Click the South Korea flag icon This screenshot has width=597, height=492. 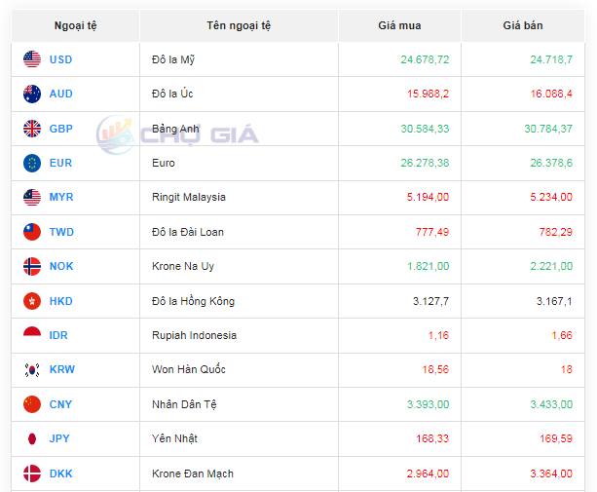[32, 370]
